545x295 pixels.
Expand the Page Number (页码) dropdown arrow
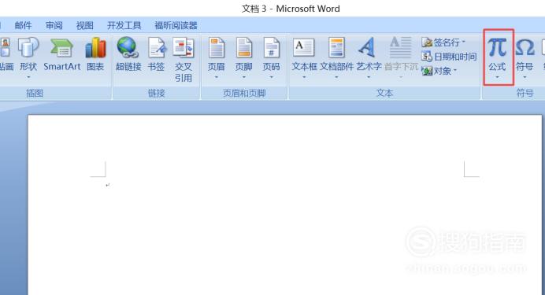271,77
